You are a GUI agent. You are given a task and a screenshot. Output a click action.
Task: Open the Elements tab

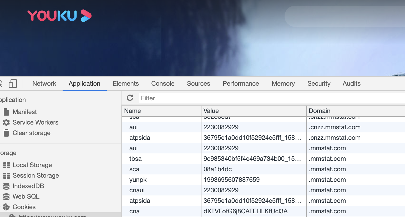tap(126, 84)
